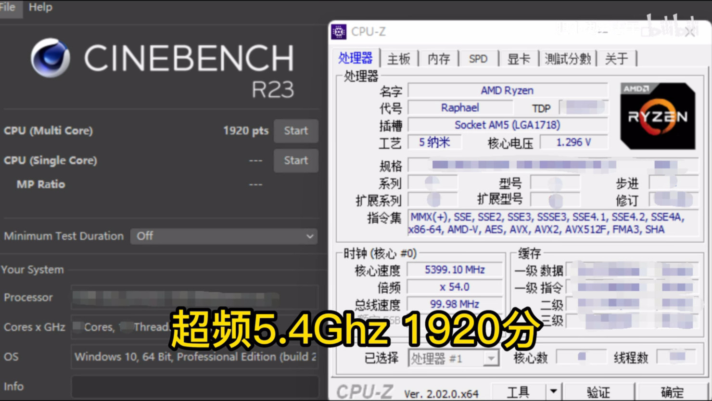
Task: Click the CPU (Multi Core) label
Action: (48, 131)
